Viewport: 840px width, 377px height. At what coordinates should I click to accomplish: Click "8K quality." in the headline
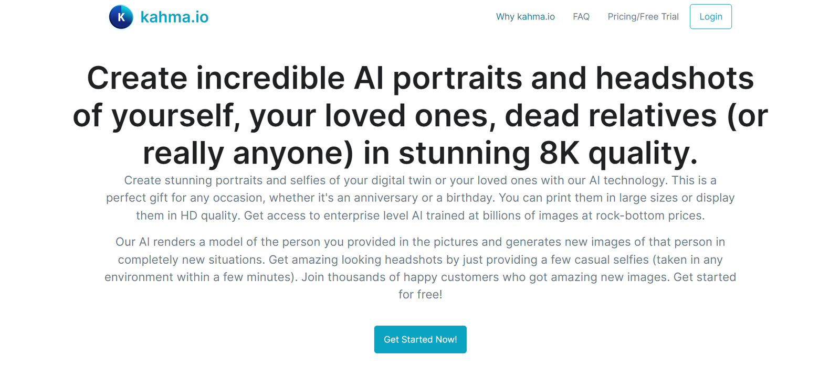point(618,154)
